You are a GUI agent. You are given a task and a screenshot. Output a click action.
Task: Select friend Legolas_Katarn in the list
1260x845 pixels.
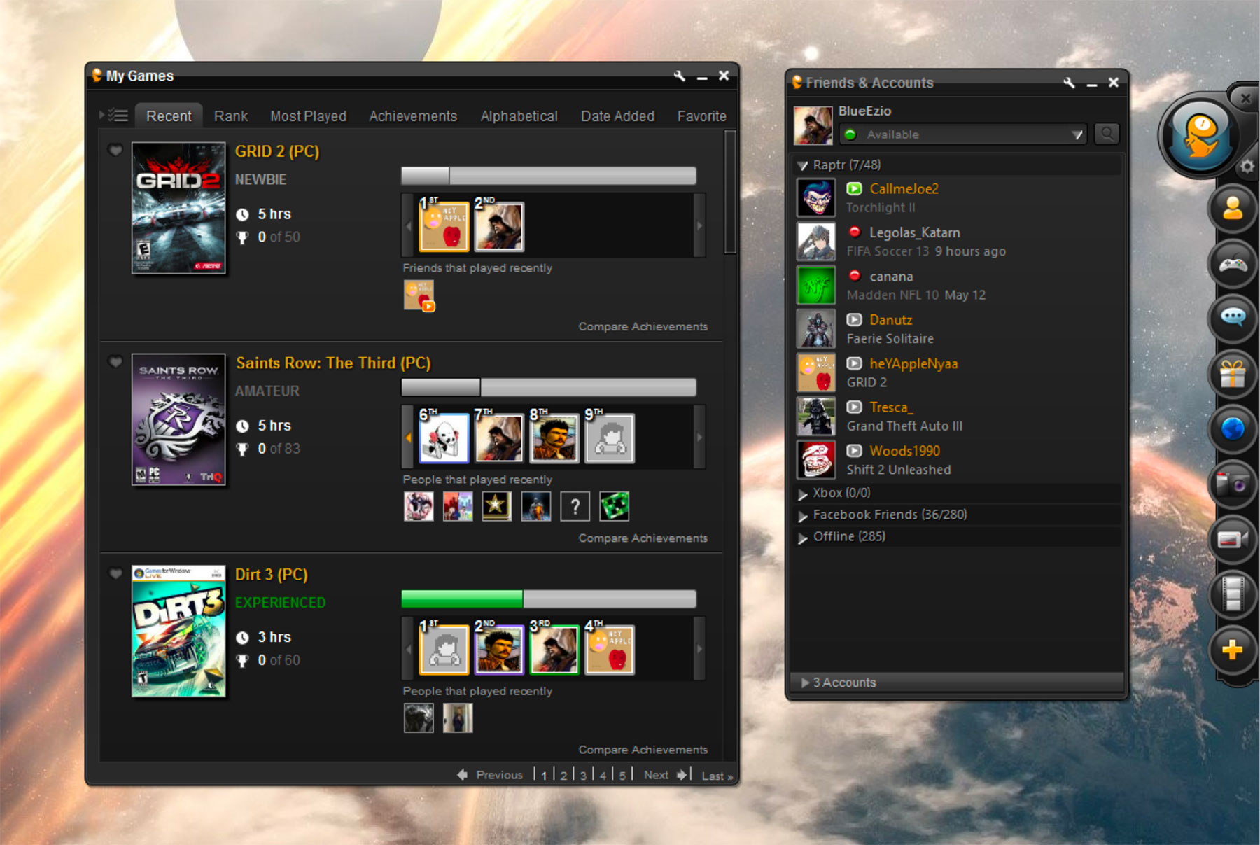click(x=958, y=242)
